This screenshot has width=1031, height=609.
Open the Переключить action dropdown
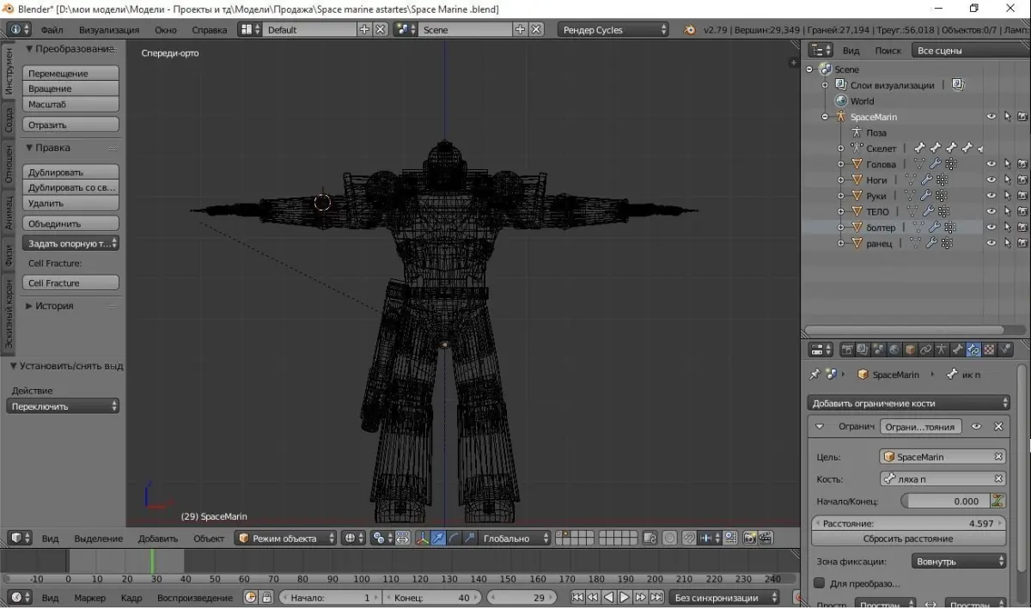[63, 406]
